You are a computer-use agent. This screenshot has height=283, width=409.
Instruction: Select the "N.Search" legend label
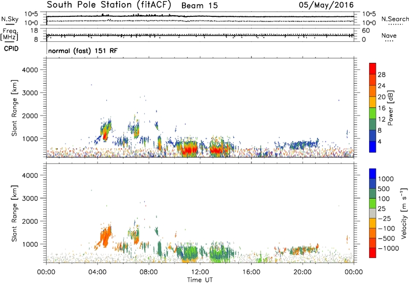(x=395, y=19)
